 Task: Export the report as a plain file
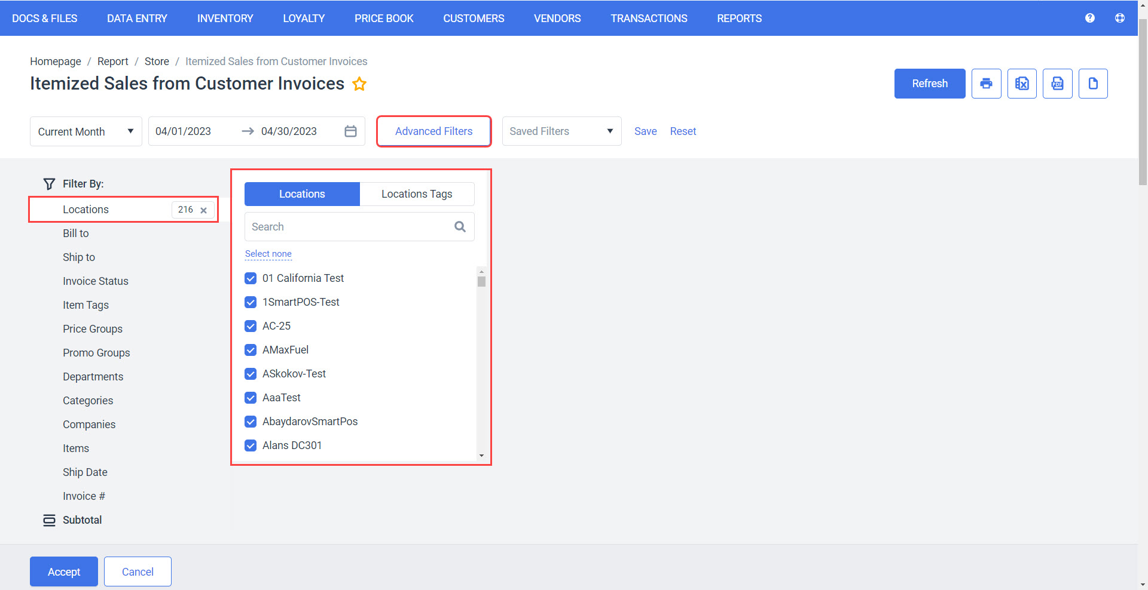[x=1092, y=84]
